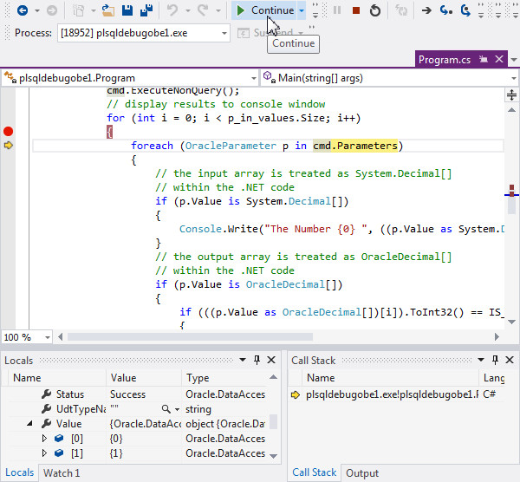Click the Undo arrow icon
This screenshot has width=520, height=482.
click(172, 10)
